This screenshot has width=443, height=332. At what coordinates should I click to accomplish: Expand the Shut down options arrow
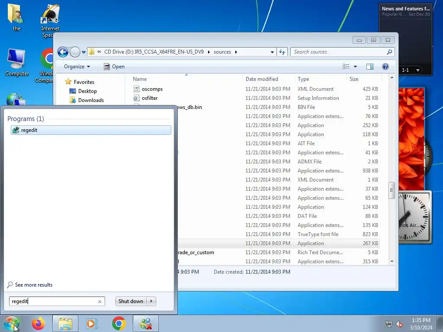(151, 301)
